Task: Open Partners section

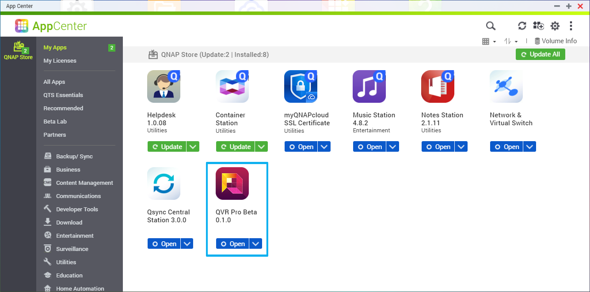Action: [55, 135]
